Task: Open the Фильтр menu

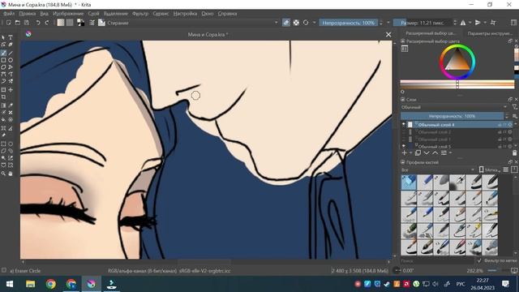Action: click(140, 14)
